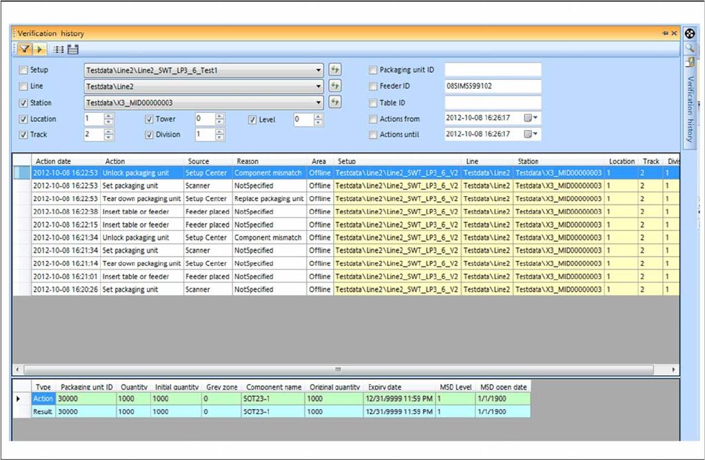Open the vertical Verification history side tab
The width and height of the screenshot is (705, 460).
click(x=689, y=109)
